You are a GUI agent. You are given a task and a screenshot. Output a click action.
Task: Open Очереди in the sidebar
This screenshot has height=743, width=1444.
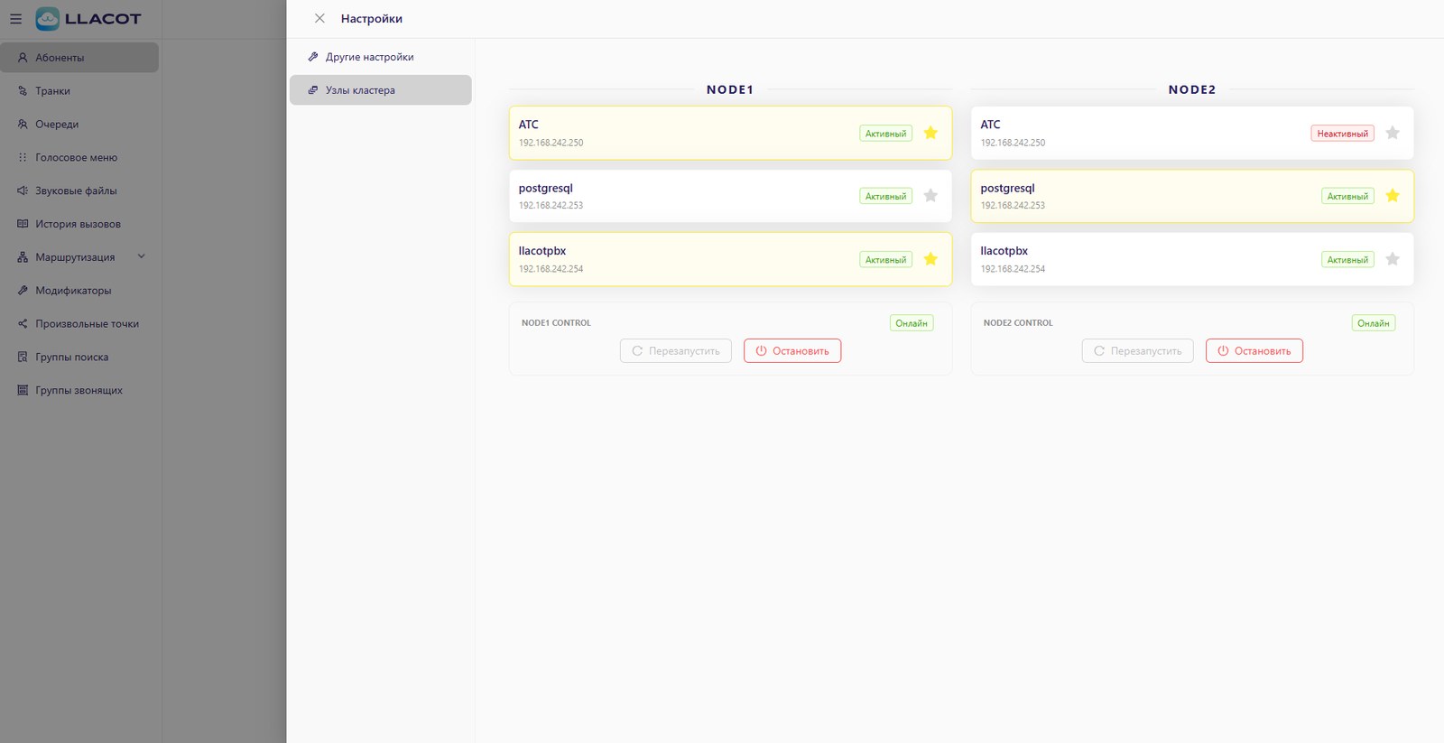79,125
